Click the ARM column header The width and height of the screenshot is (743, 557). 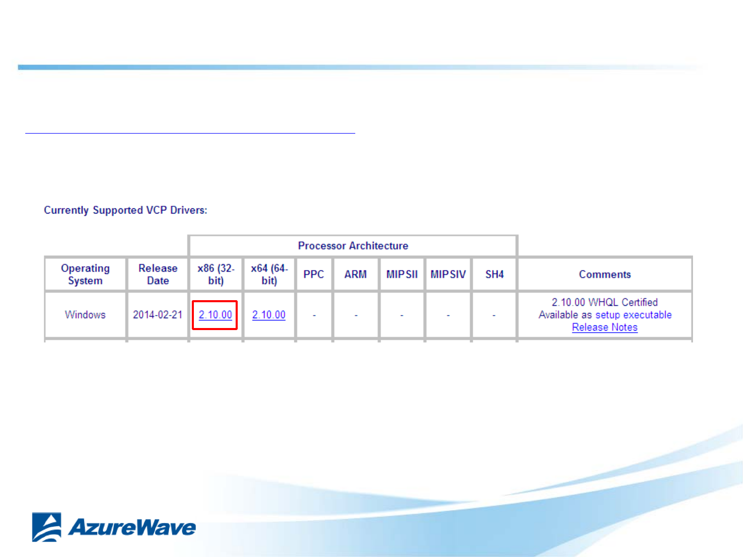(356, 274)
